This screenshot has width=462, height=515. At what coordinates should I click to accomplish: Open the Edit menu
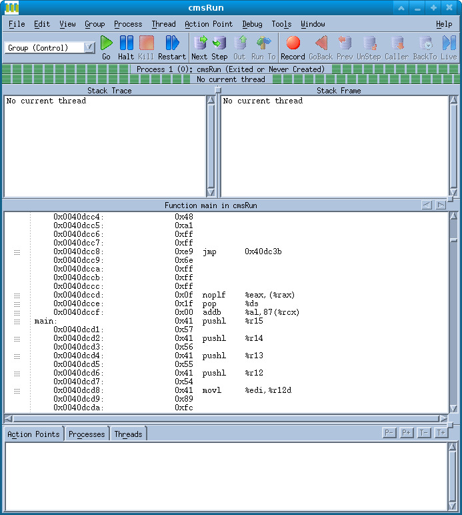[x=42, y=24]
